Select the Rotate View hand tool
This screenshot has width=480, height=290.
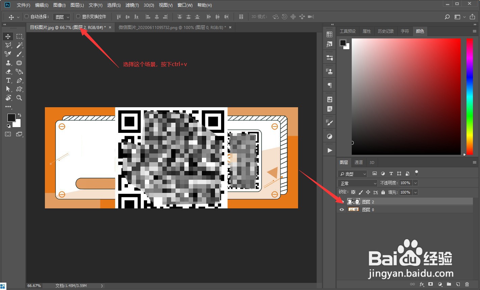pyautogui.click(x=8, y=98)
